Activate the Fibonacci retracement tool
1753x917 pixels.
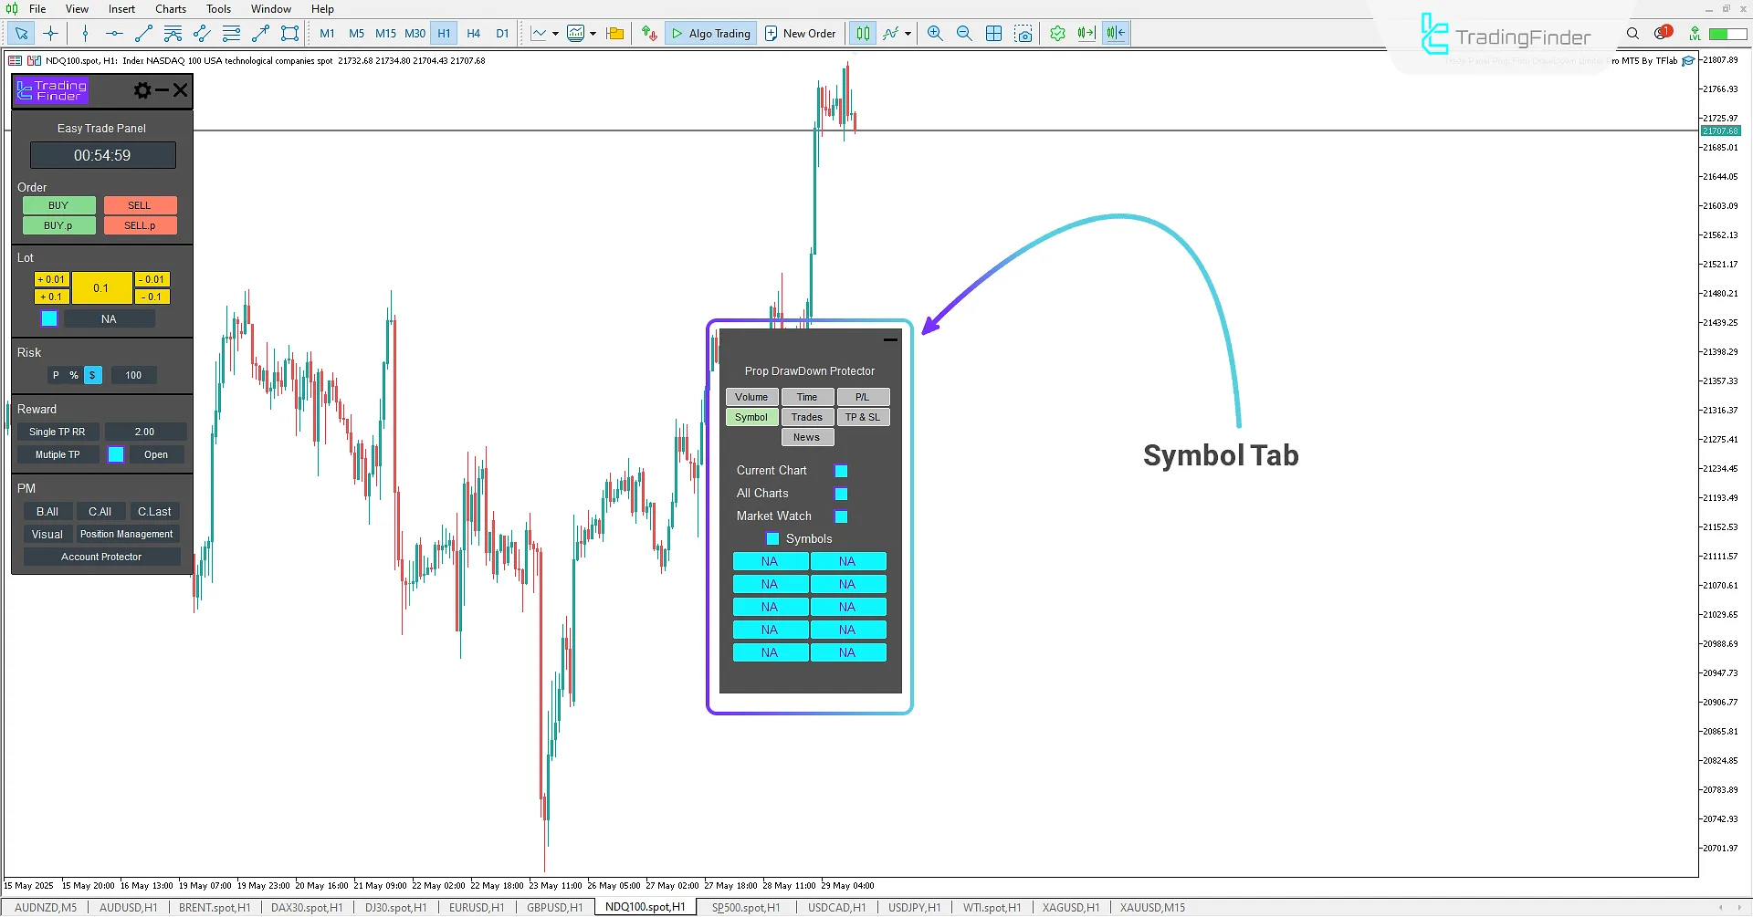click(x=232, y=33)
